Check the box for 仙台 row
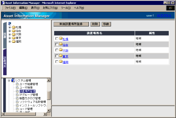Screen dimensions: 176x118 tap(57, 45)
